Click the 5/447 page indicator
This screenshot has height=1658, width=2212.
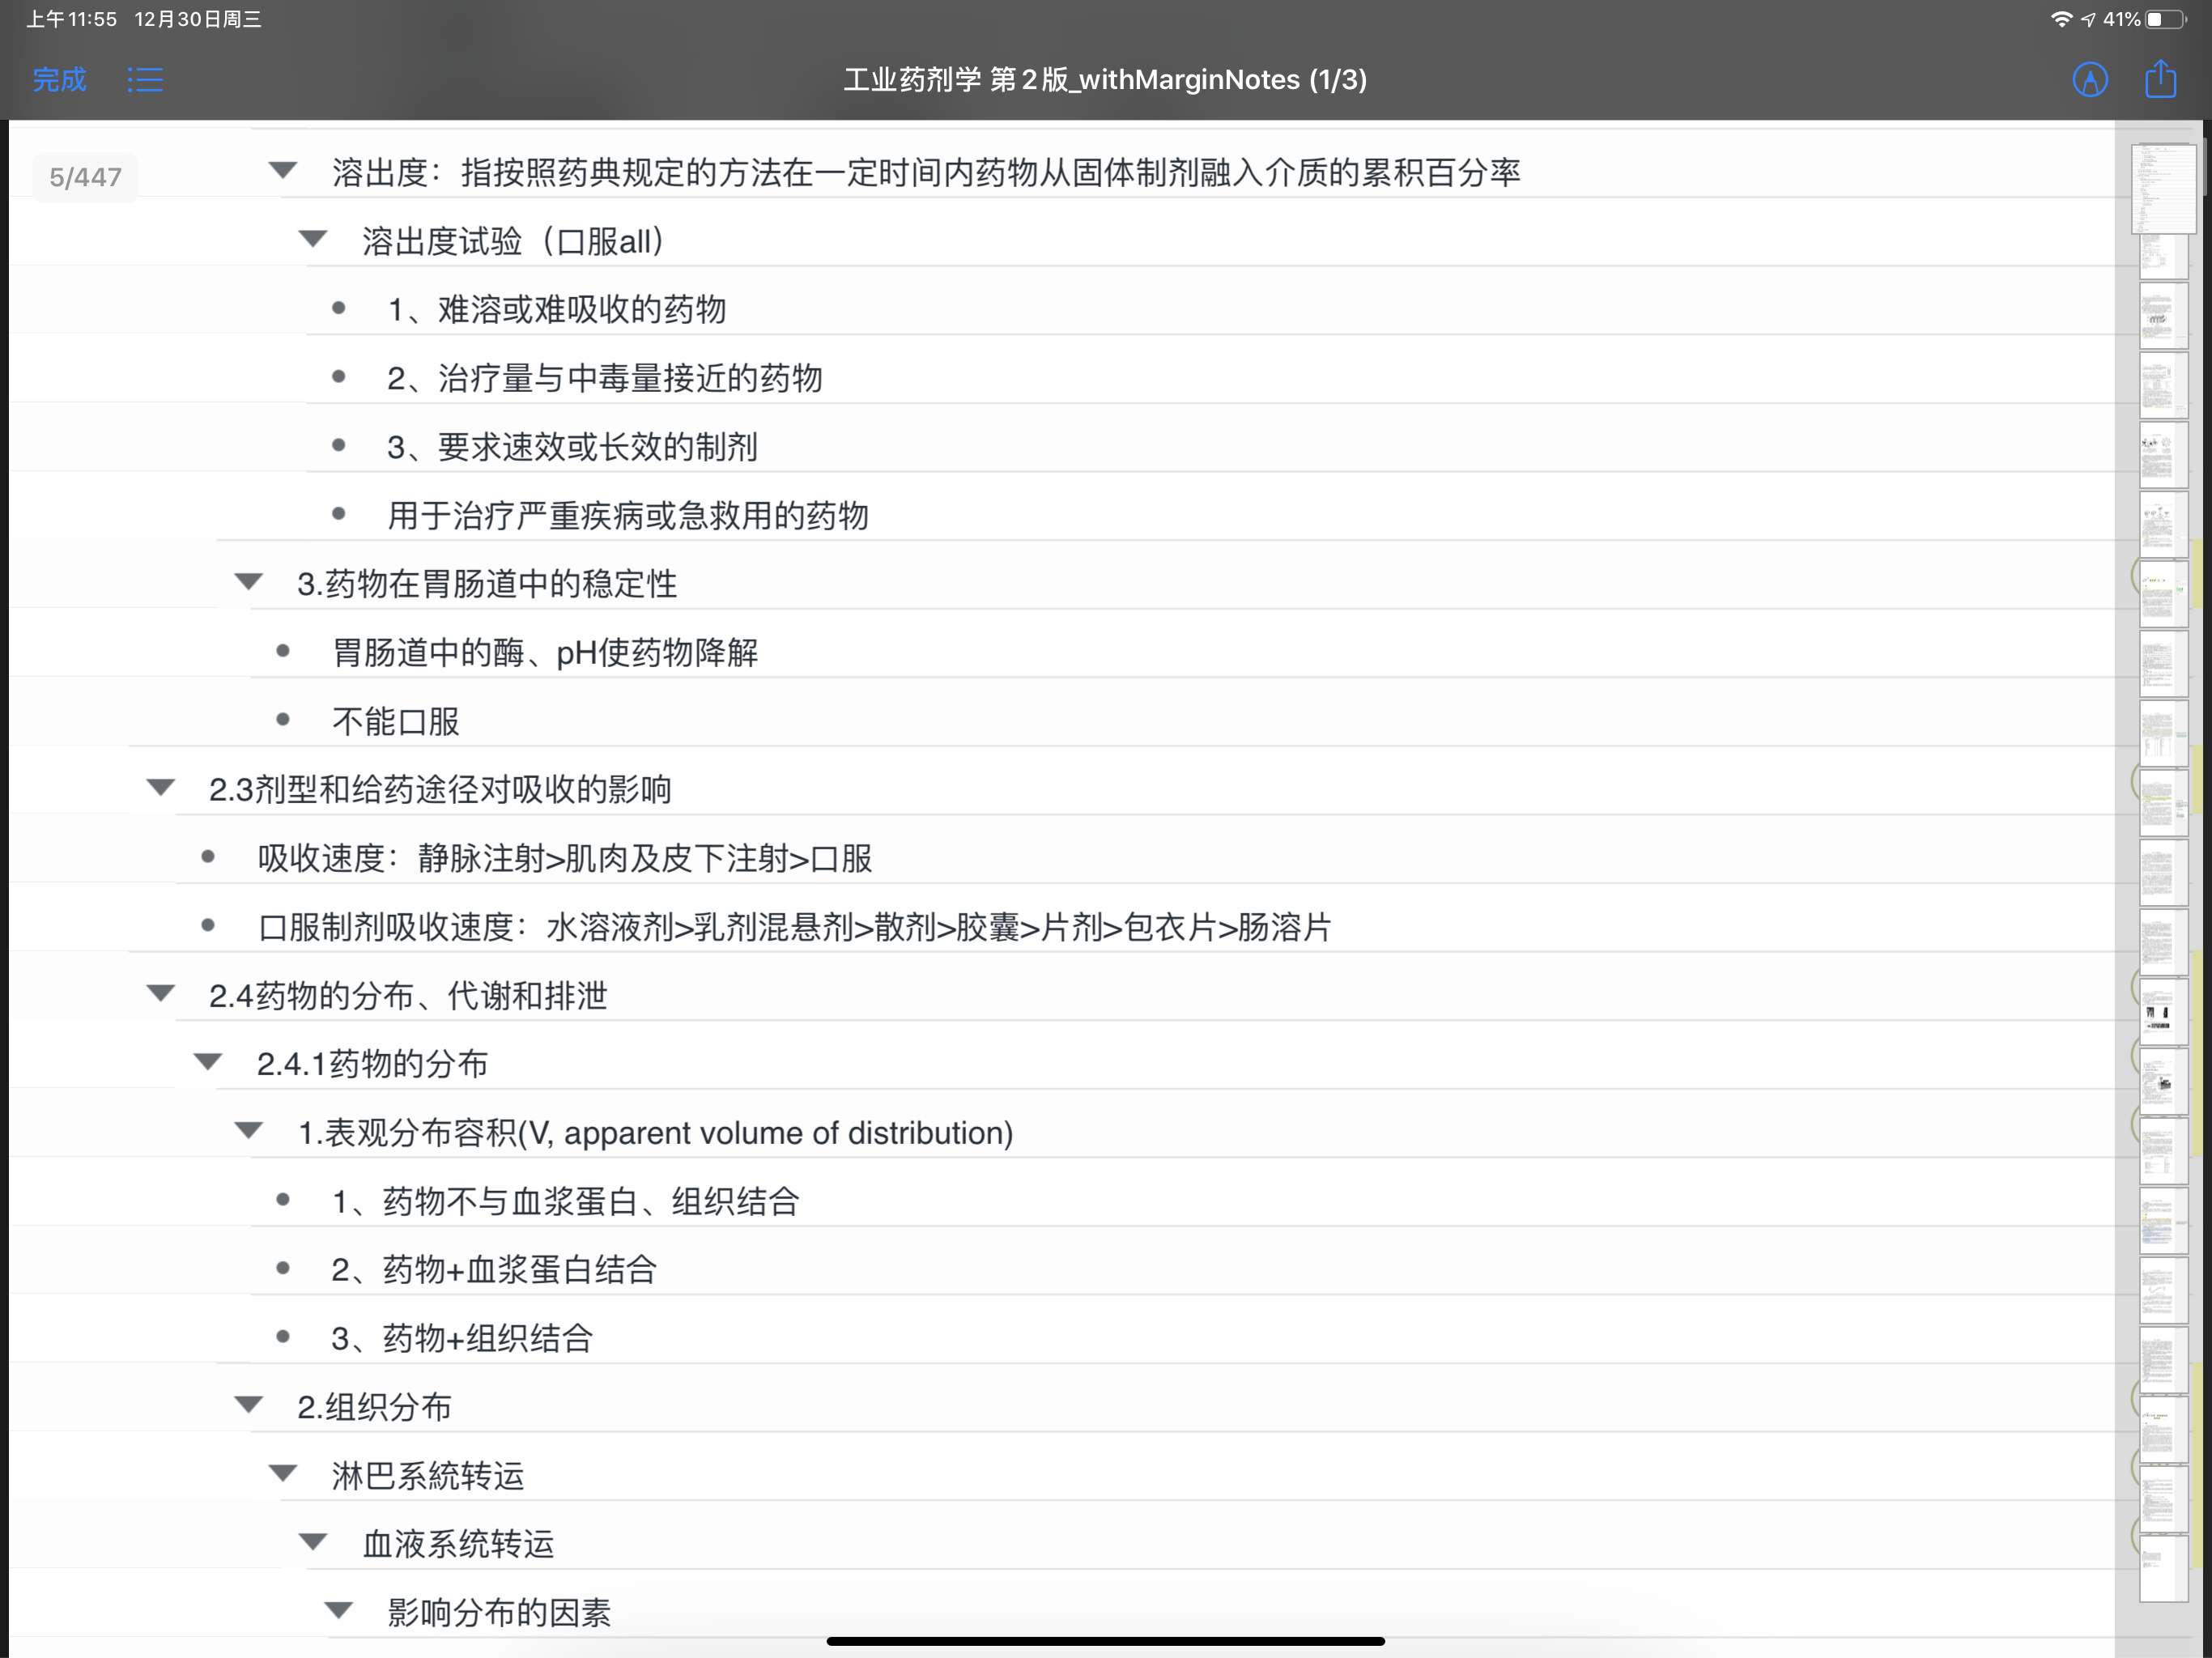point(85,177)
